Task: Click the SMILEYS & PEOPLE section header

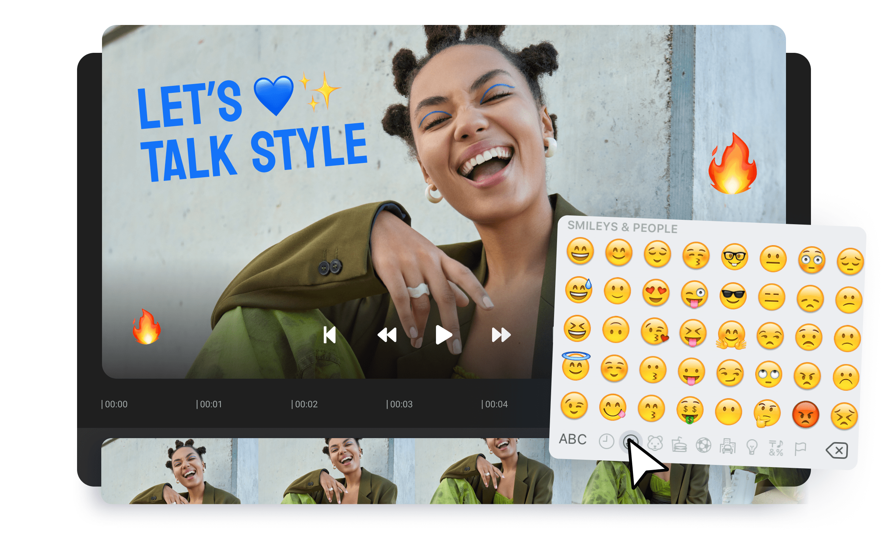Action: coord(623,228)
